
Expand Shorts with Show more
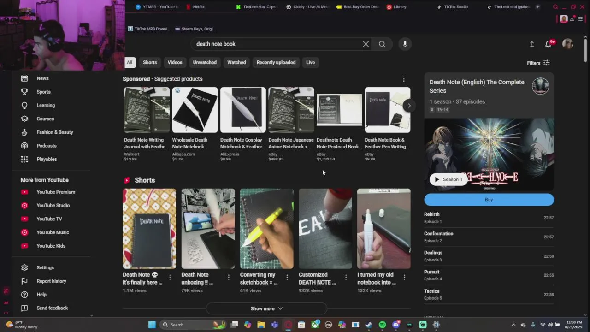[266, 308]
